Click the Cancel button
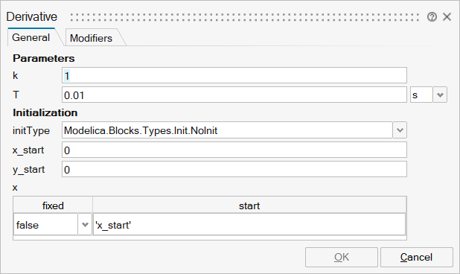 pos(417,258)
